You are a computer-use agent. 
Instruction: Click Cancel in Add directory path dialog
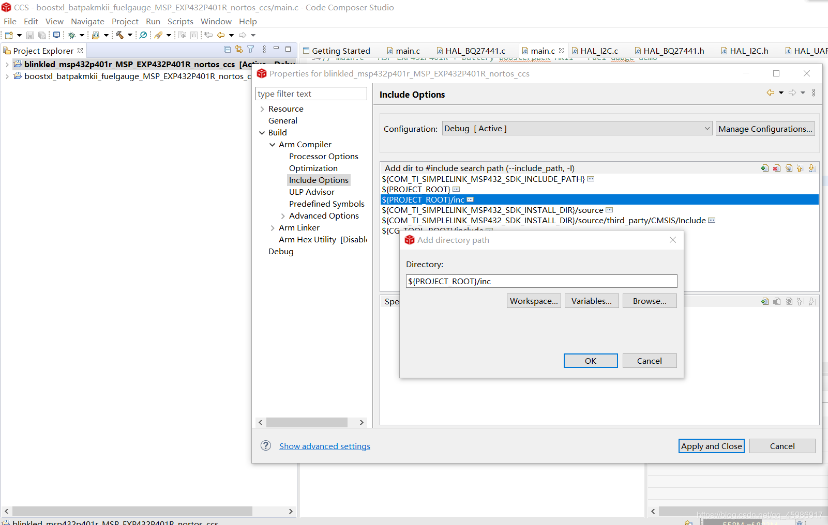pos(650,361)
